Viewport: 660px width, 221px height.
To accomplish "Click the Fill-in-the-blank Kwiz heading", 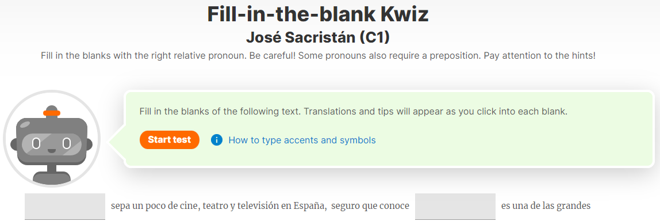I will (x=318, y=14).
